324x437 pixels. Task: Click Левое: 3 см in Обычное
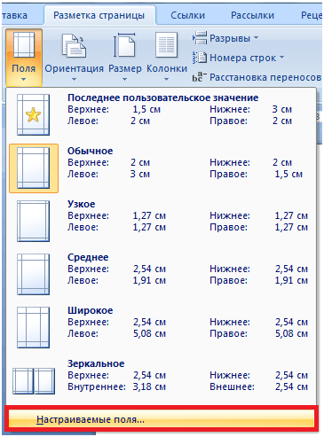(108, 174)
